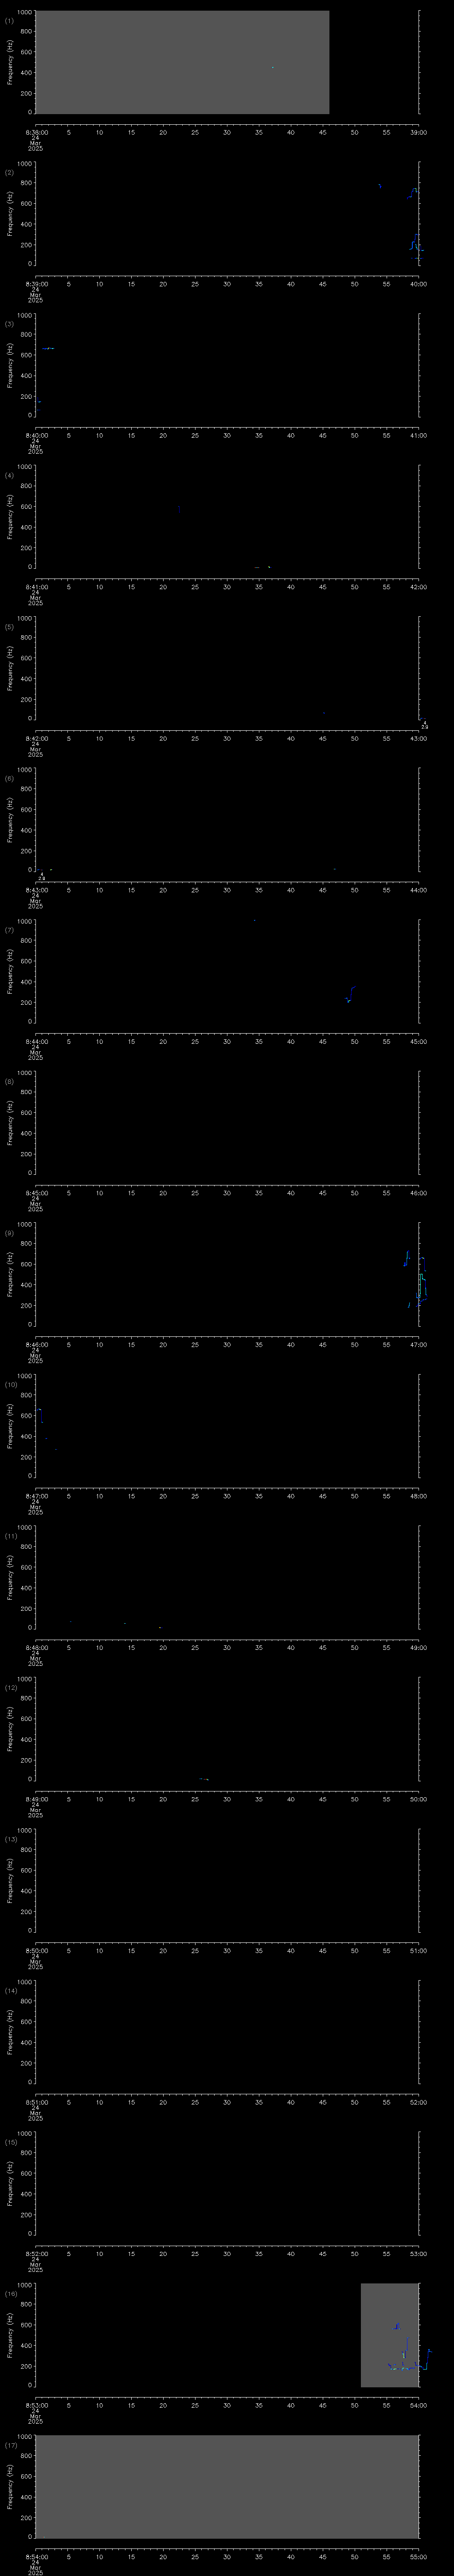Click the 8:53:00 time label under panel 16
Image resolution: width=454 pixels, height=2576 pixels.
pos(35,2405)
